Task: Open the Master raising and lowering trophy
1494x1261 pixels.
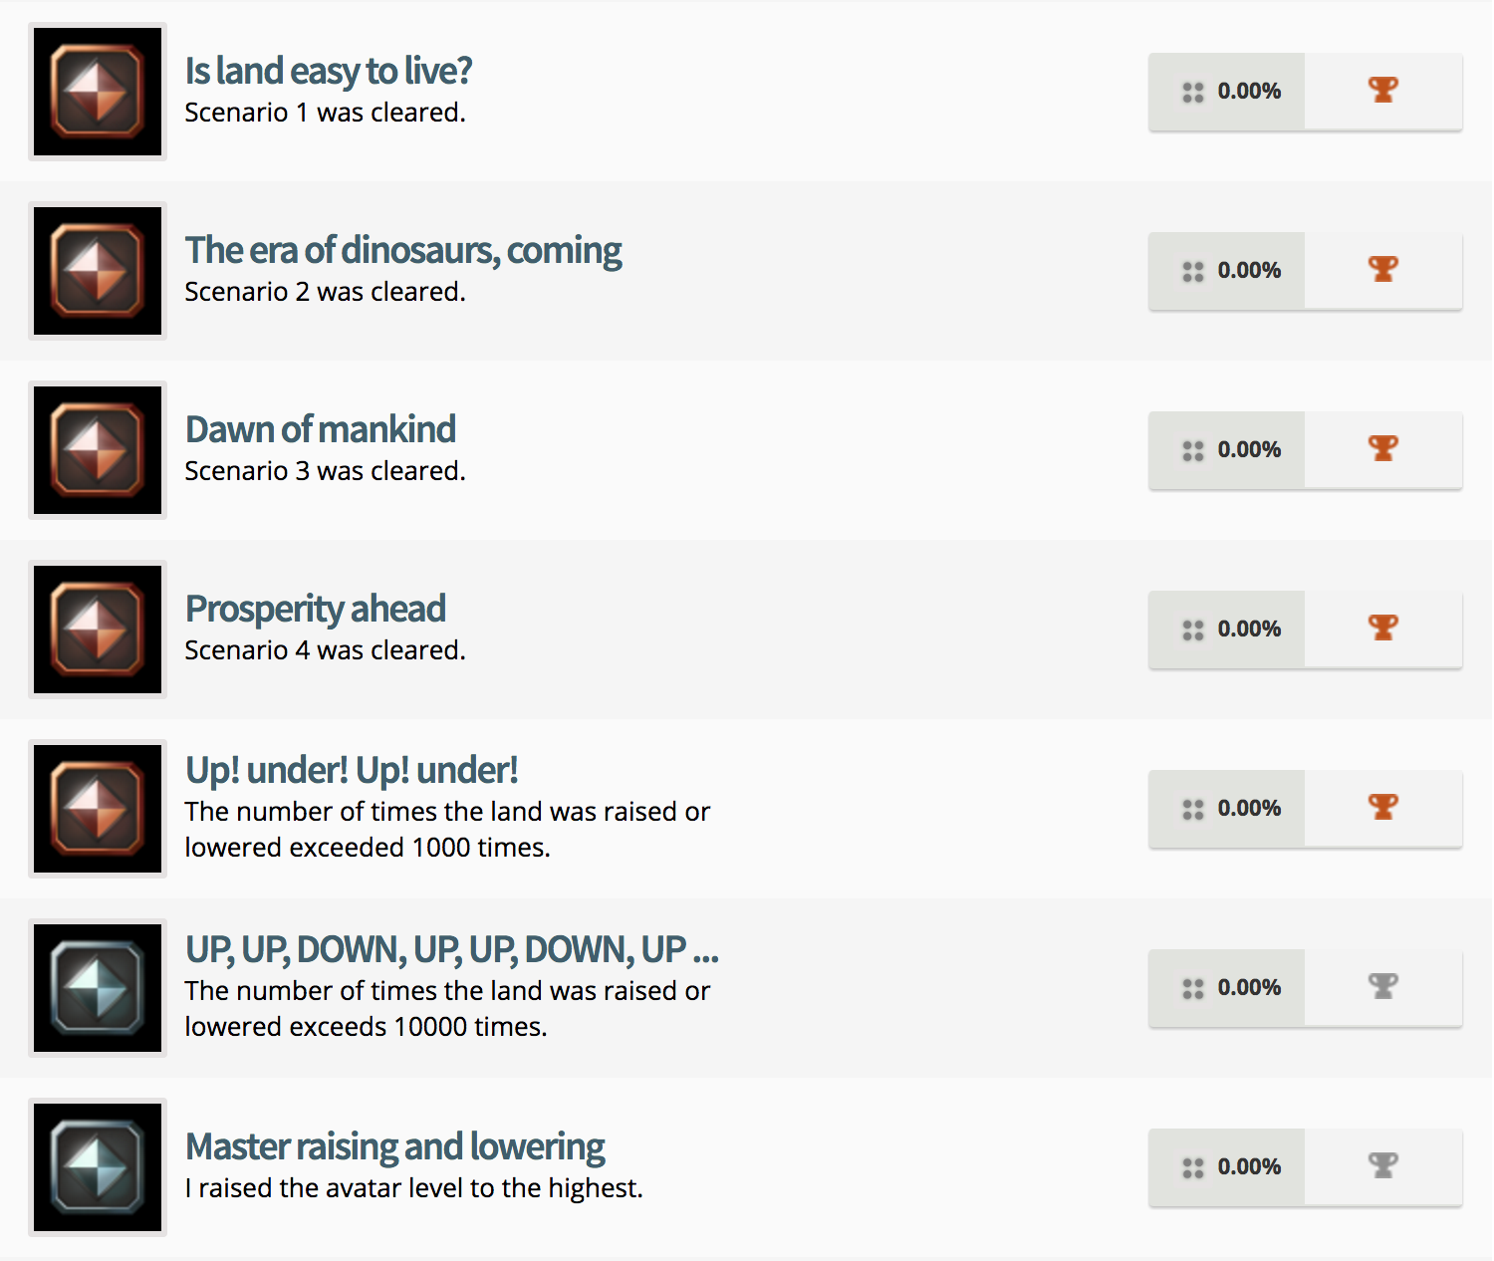Action: (394, 1147)
